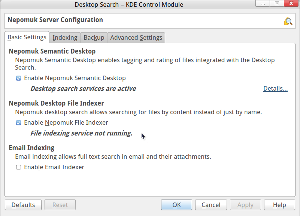Viewport: 300px width, 216px height.
Task: Switch to the Basic Settings tab
Action: point(27,37)
